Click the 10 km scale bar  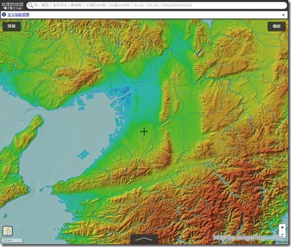pos(12,240)
